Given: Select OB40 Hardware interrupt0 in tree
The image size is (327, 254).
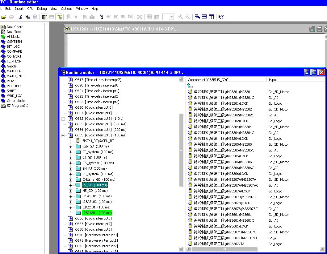Looking at the screenshot, I should (96, 235).
